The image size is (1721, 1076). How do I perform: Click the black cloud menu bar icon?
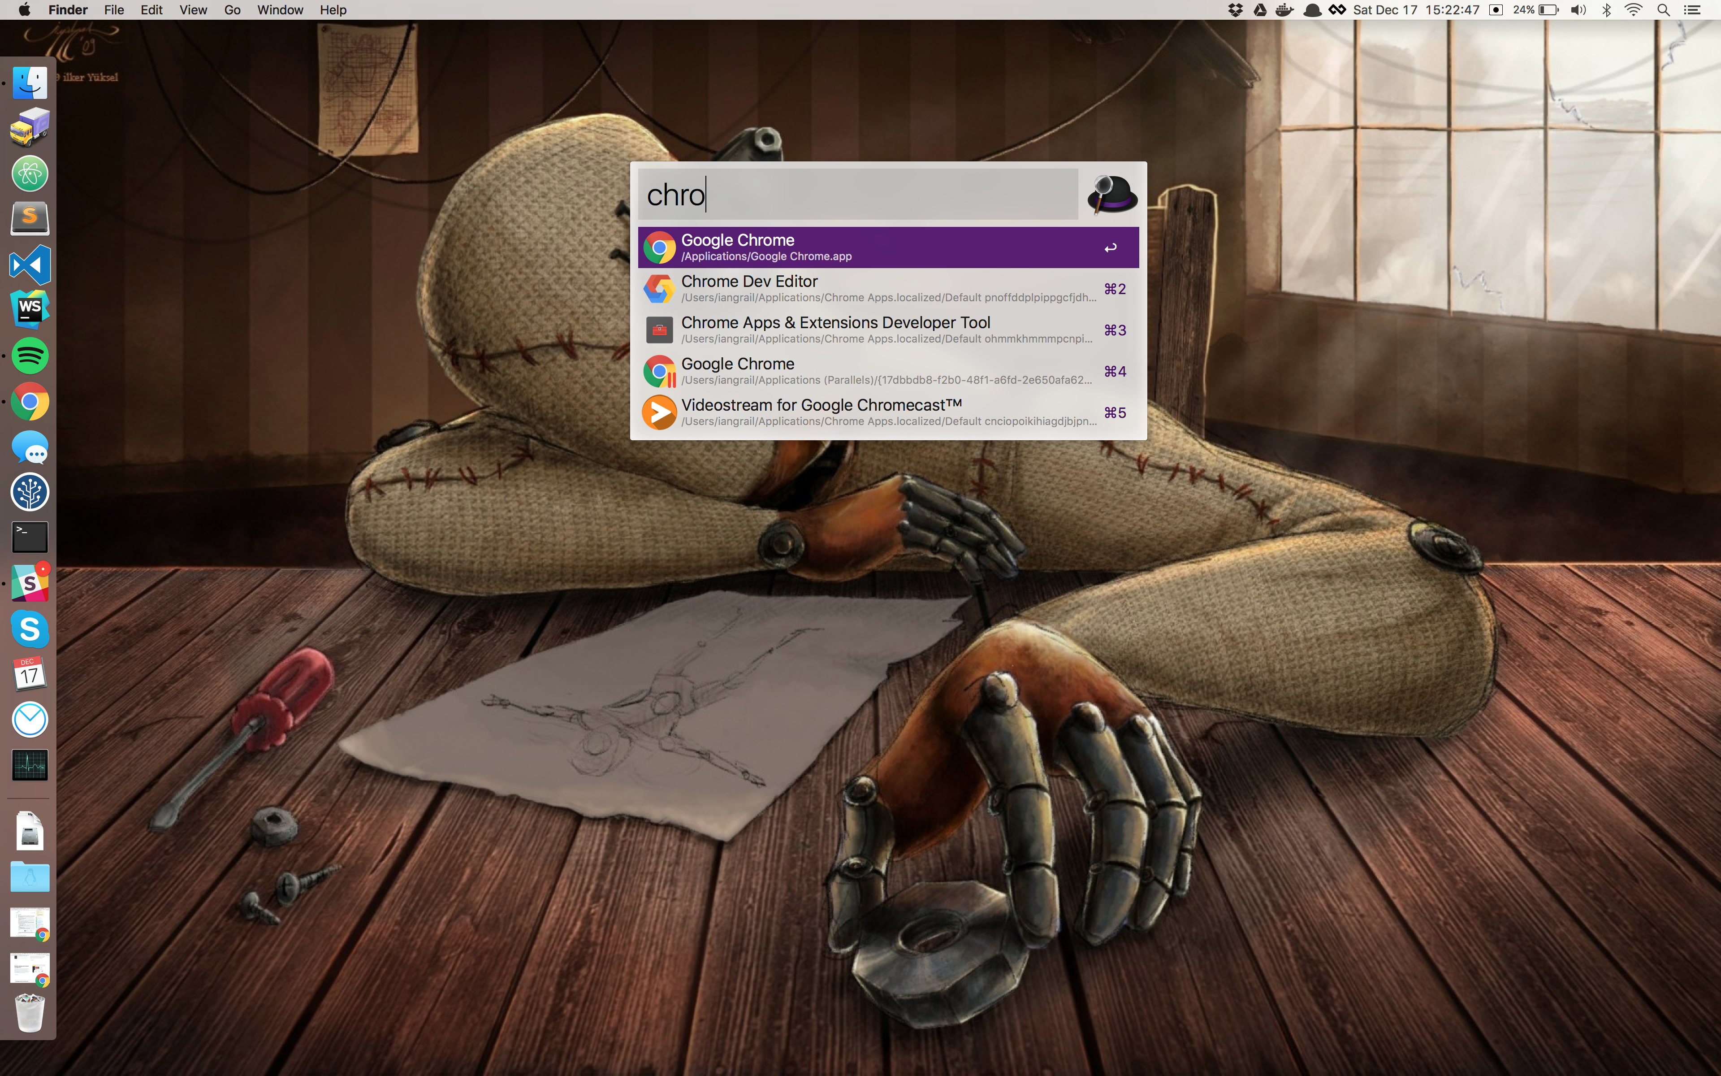click(x=1312, y=10)
